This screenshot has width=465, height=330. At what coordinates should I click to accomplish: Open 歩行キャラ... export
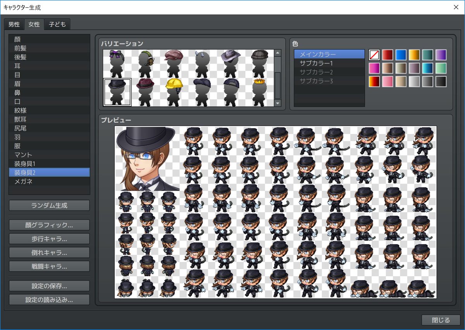coord(49,239)
